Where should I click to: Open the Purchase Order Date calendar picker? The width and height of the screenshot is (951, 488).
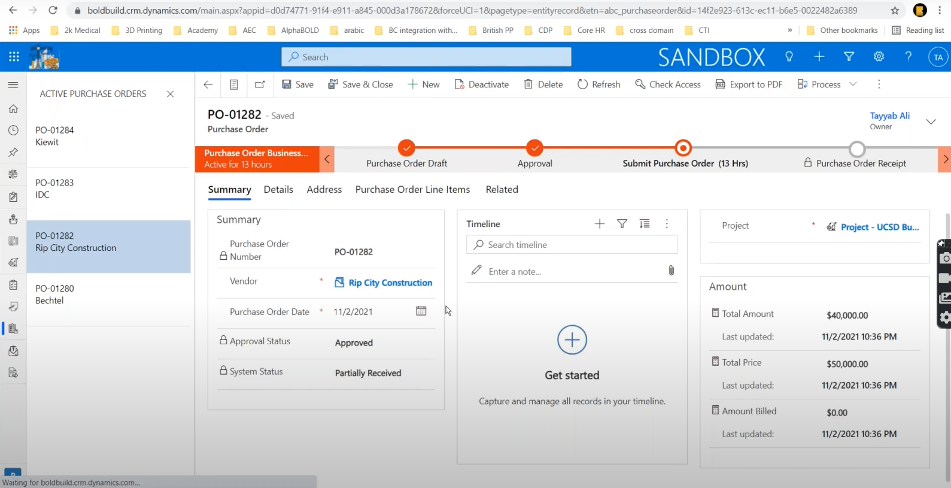coord(421,311)
